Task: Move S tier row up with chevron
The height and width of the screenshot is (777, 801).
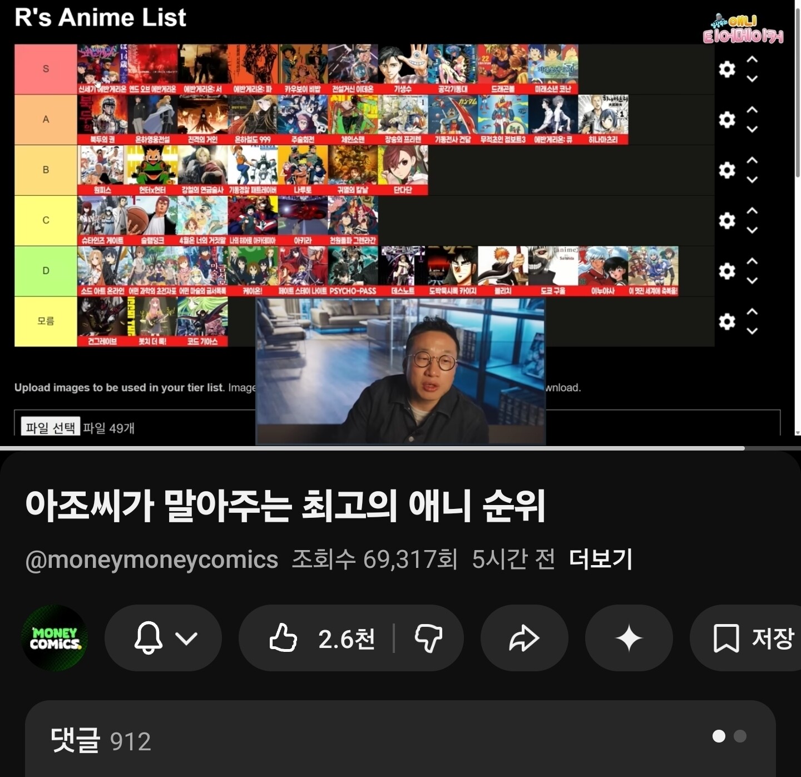Action: pyautogui.click(x=752, y=60)
